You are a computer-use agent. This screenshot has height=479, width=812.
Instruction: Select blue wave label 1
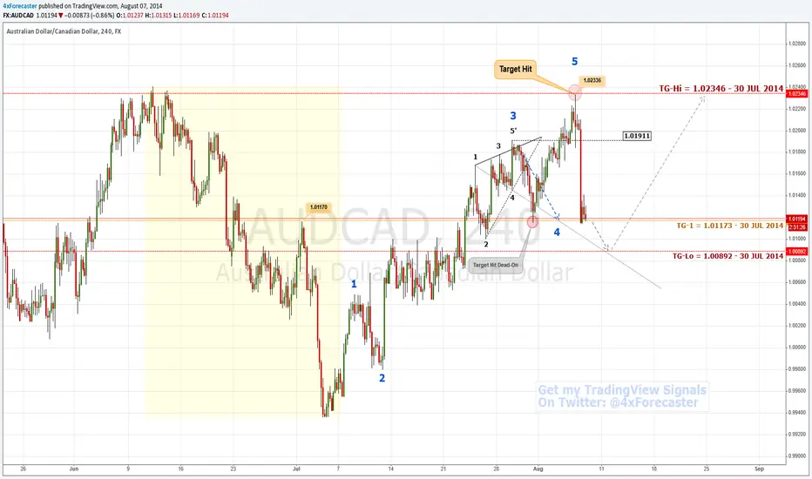tap(354, 284)
